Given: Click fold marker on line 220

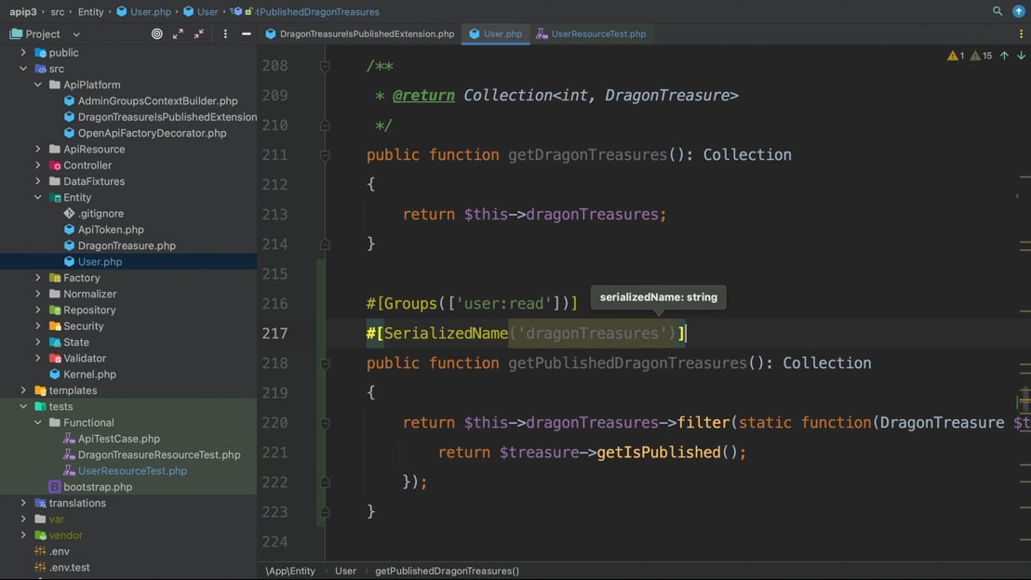Looking at the screenshot, I should point(325,424).
